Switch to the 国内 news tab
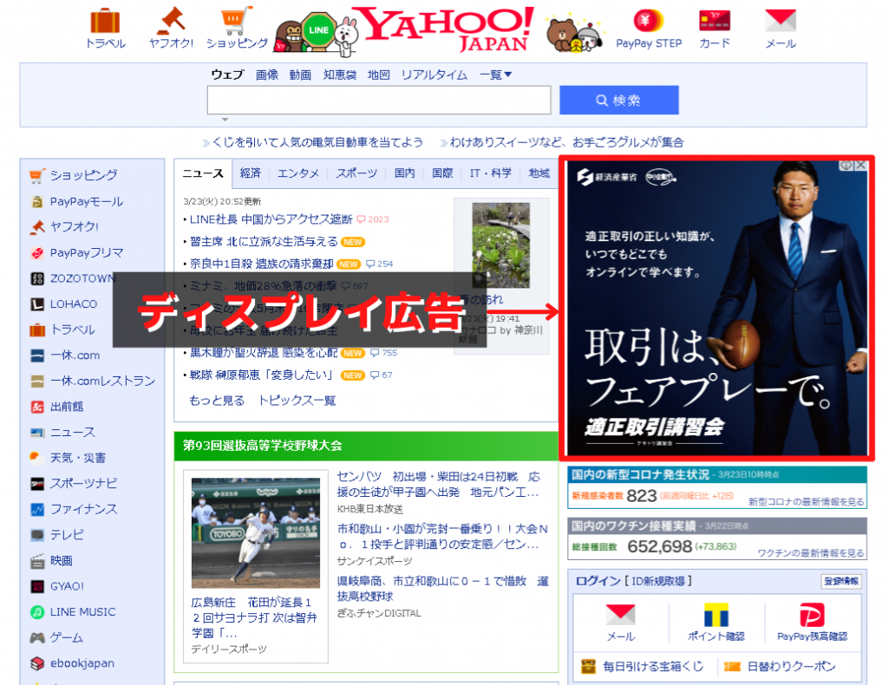This screenshot has width=888, height=685. 404,173
